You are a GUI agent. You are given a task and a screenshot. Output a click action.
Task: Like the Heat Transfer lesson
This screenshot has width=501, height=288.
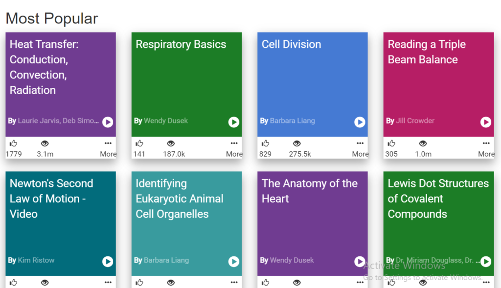tap(13, 144)
